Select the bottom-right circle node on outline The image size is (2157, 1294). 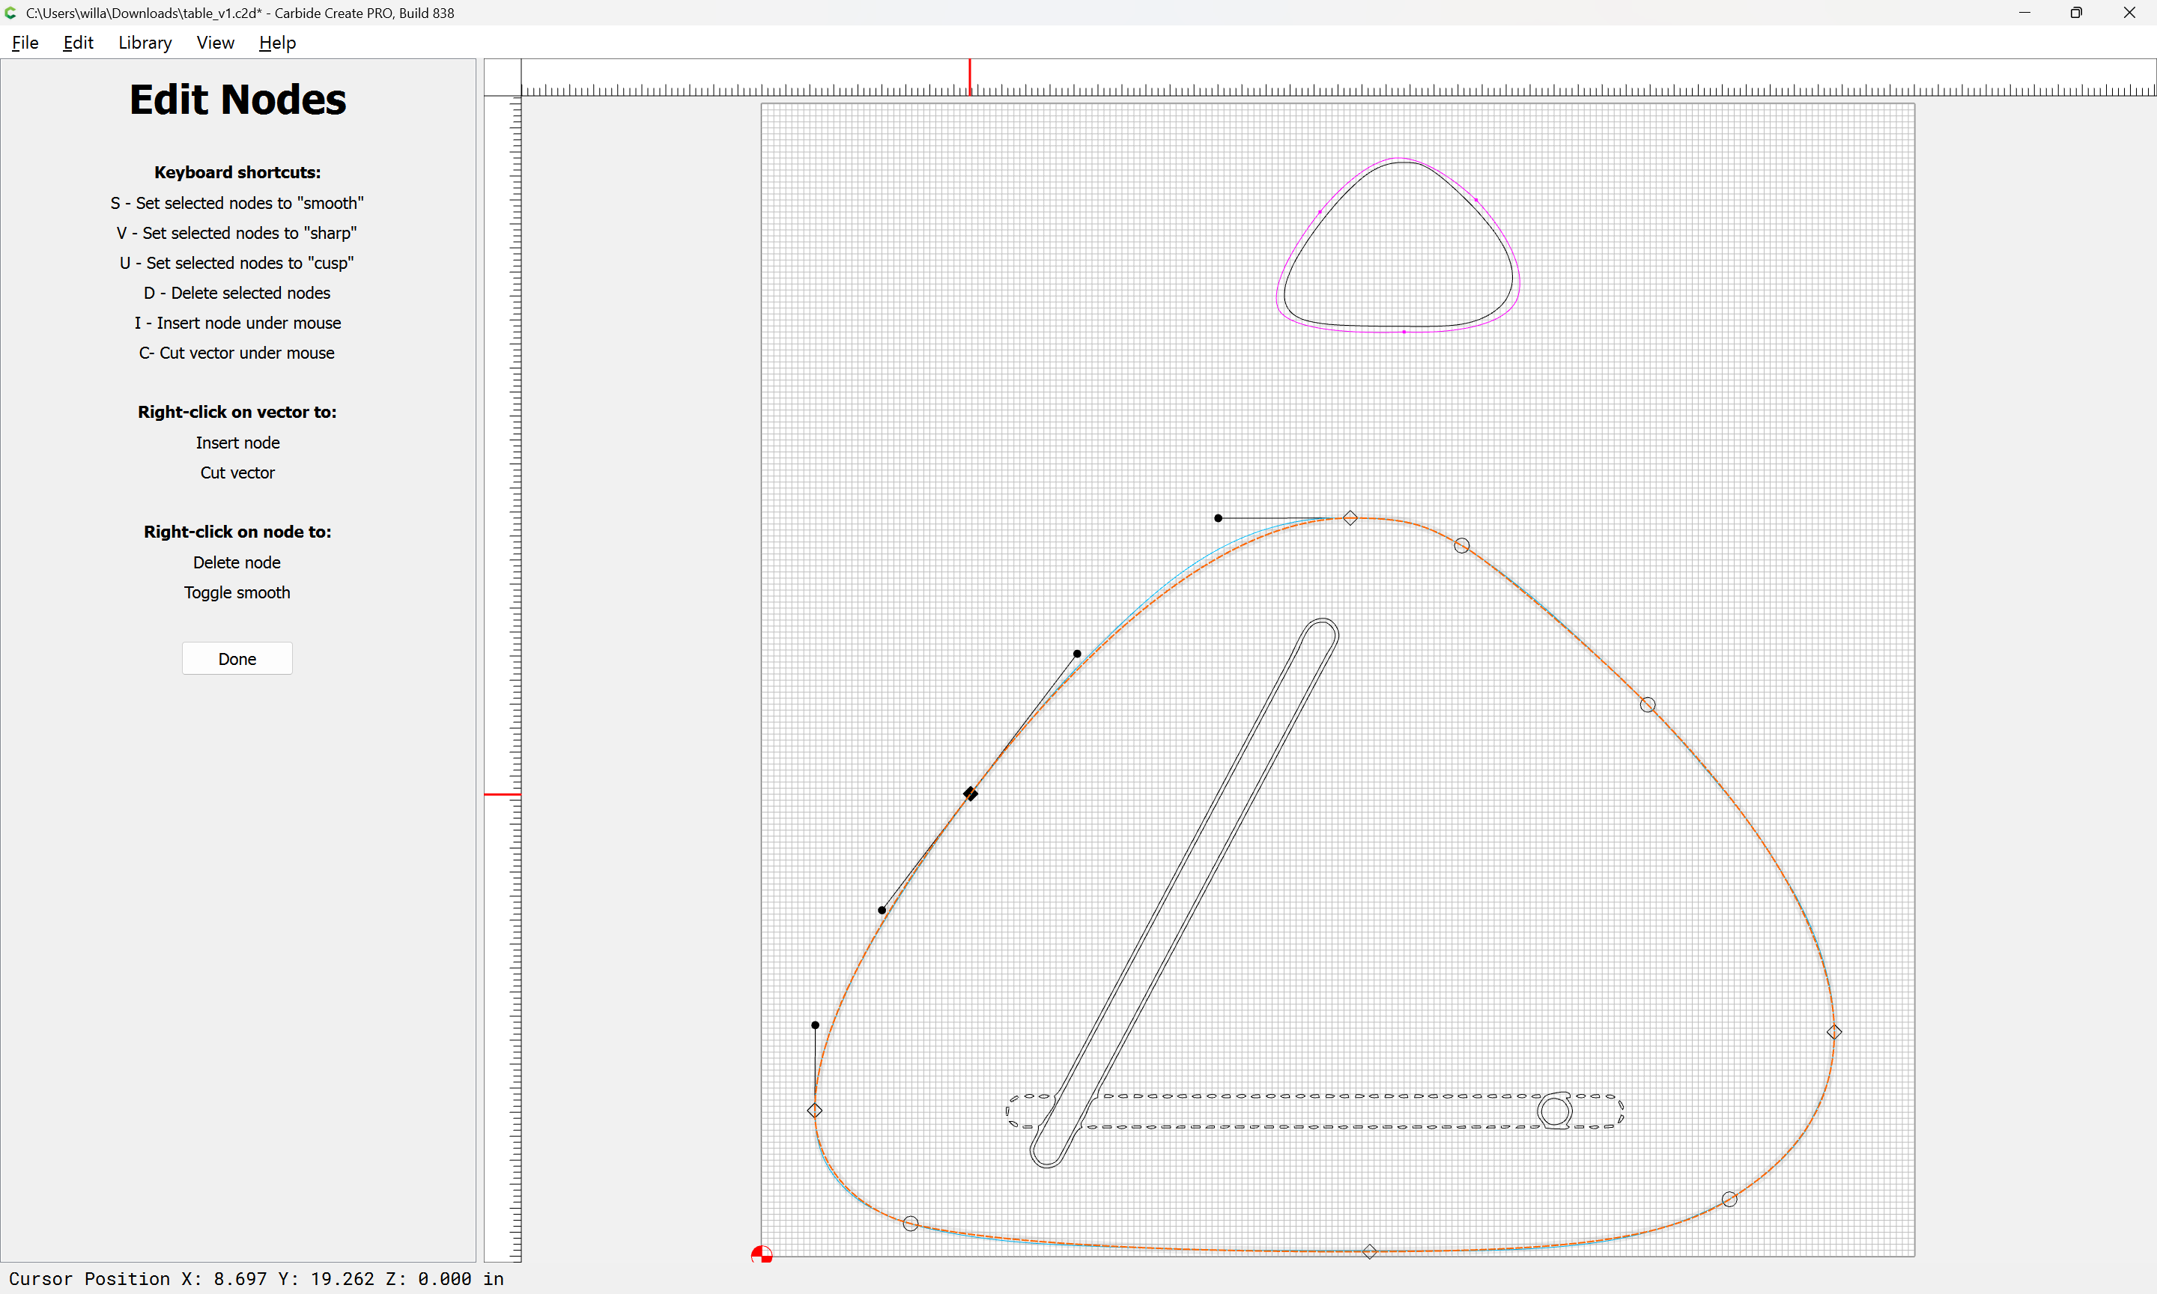(x=1729, y=1200)
